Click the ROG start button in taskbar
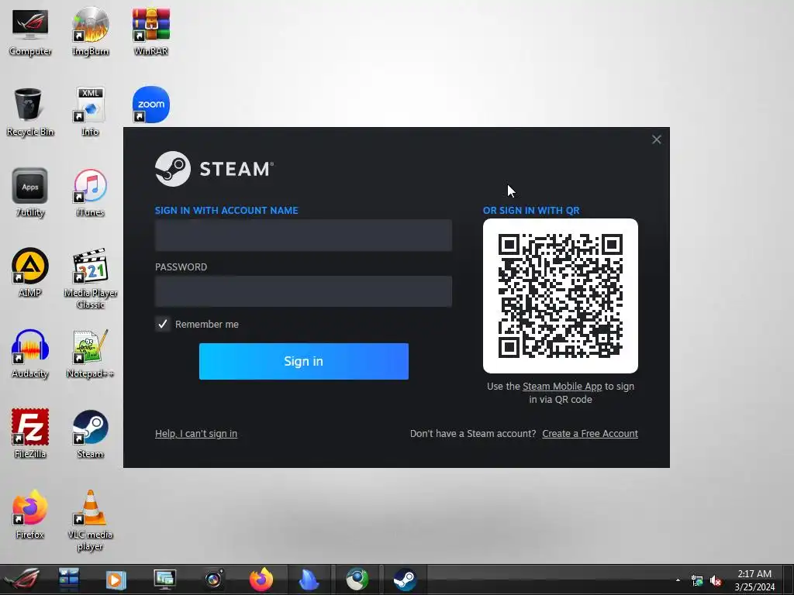794x595 pixels. pyautogui.click(x=22, y=580)
